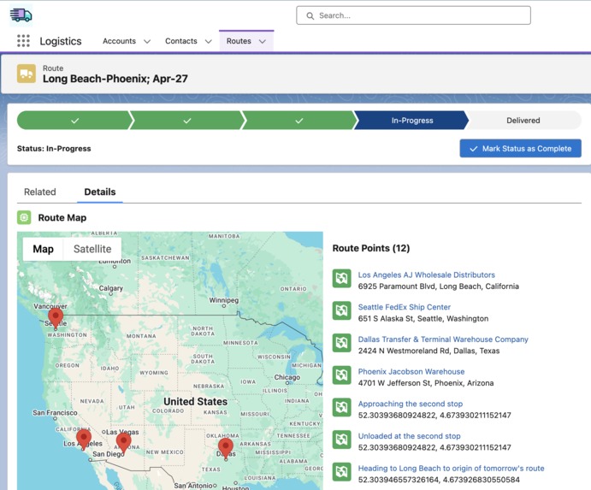Open Dallas Transfer & Terminal Warehouse Company link
This screenshot has height=490, width=591.
tap(443, 339)
